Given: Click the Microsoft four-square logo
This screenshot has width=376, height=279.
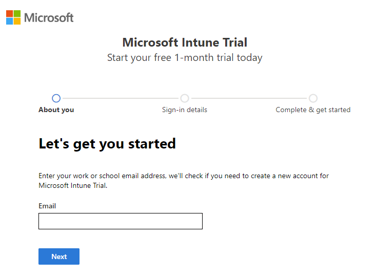Looking at the screenshot, I should [x=13, y=17].
